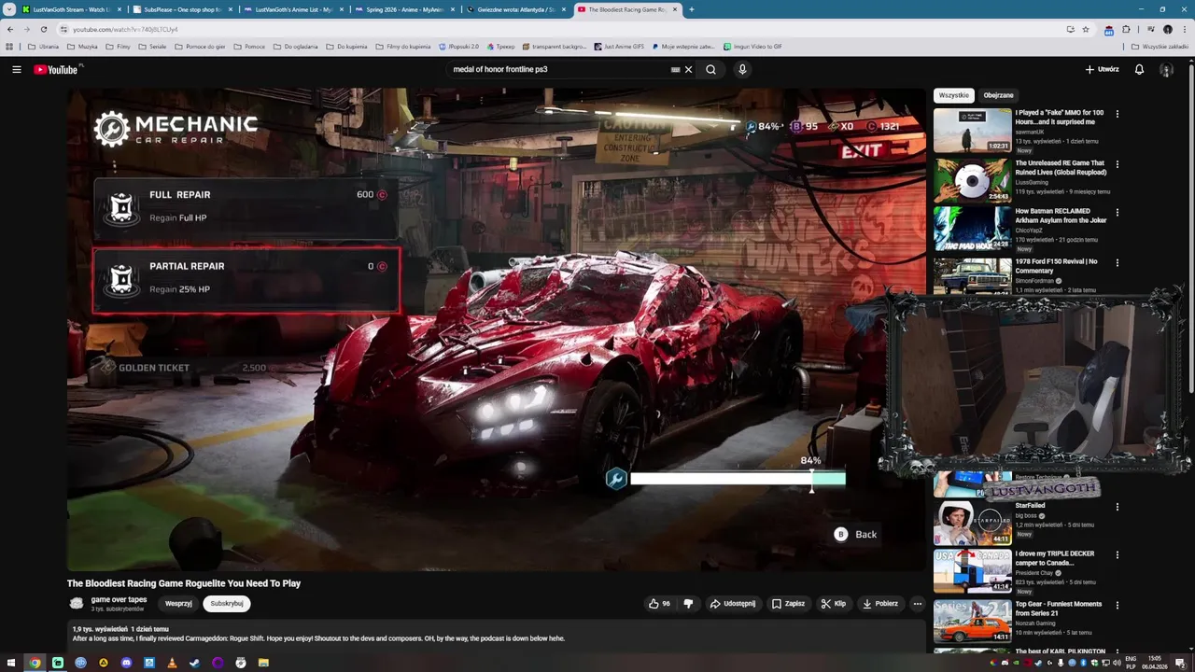The image size is (1195, 672).
Task: Open options for the Top Gear video
Action: (1118, 605)
